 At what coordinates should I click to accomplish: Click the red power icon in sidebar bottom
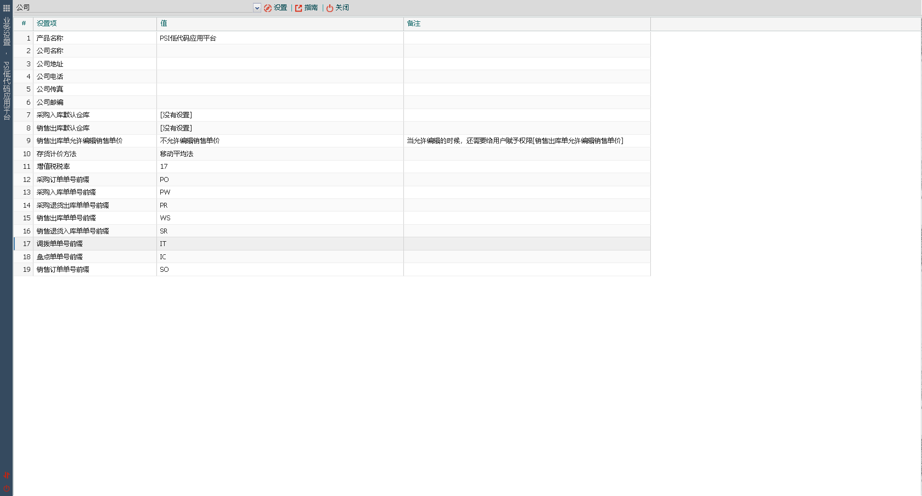(x=7, y=488)
